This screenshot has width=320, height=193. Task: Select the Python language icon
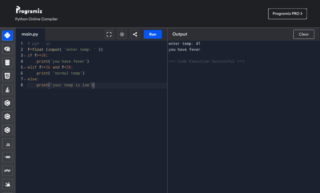pyautogui.click(x=7, y=35)
